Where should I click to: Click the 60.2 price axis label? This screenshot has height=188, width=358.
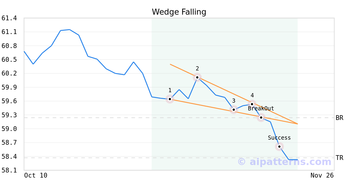(x=9, y=73)
